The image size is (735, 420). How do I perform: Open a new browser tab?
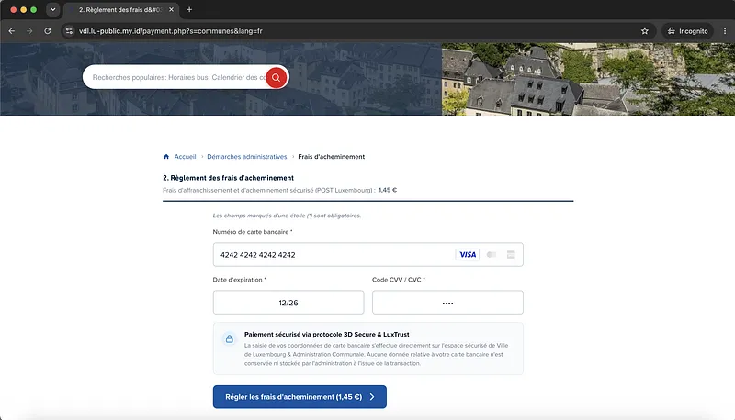click(x=189, y=9)
